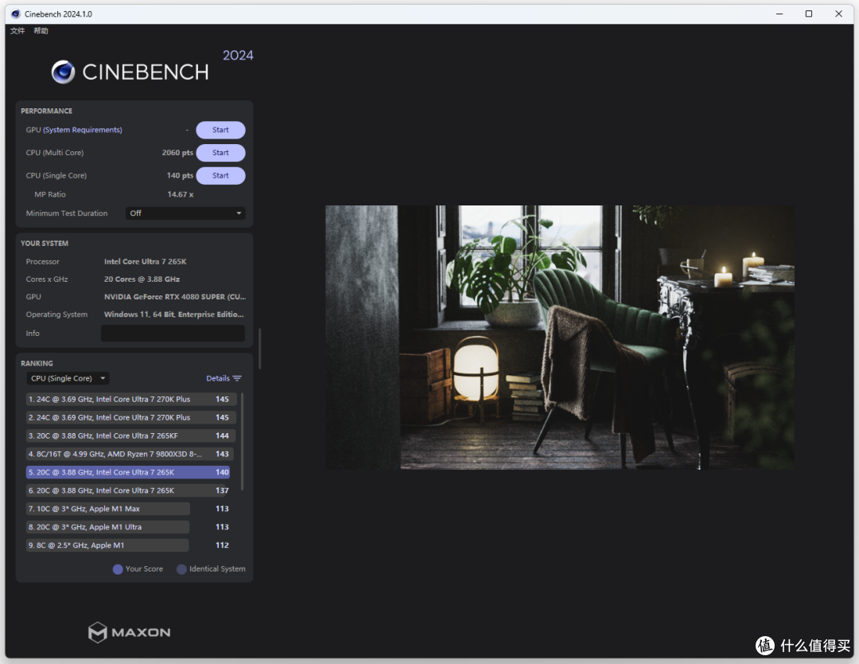Select ranking row AMD Ryzen 7 9800X3D

tap(130, 454)
